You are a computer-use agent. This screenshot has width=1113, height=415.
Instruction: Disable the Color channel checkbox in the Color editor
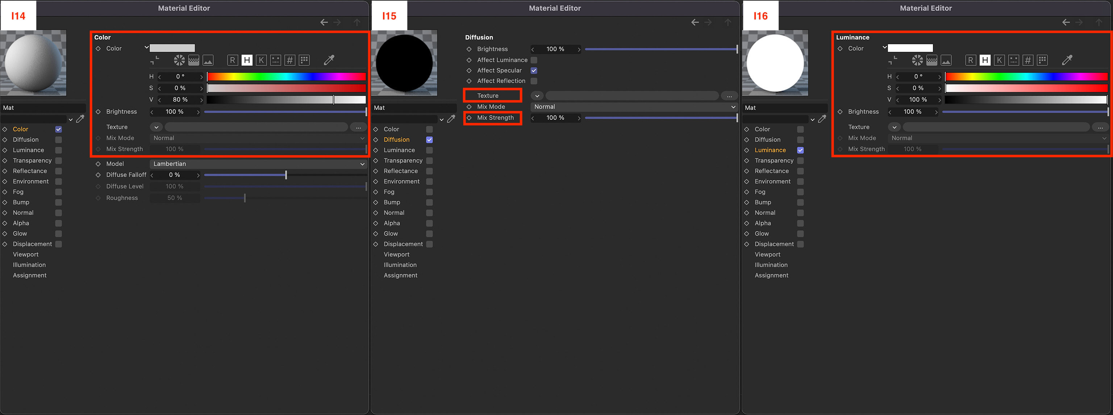[x=58, y=129]
